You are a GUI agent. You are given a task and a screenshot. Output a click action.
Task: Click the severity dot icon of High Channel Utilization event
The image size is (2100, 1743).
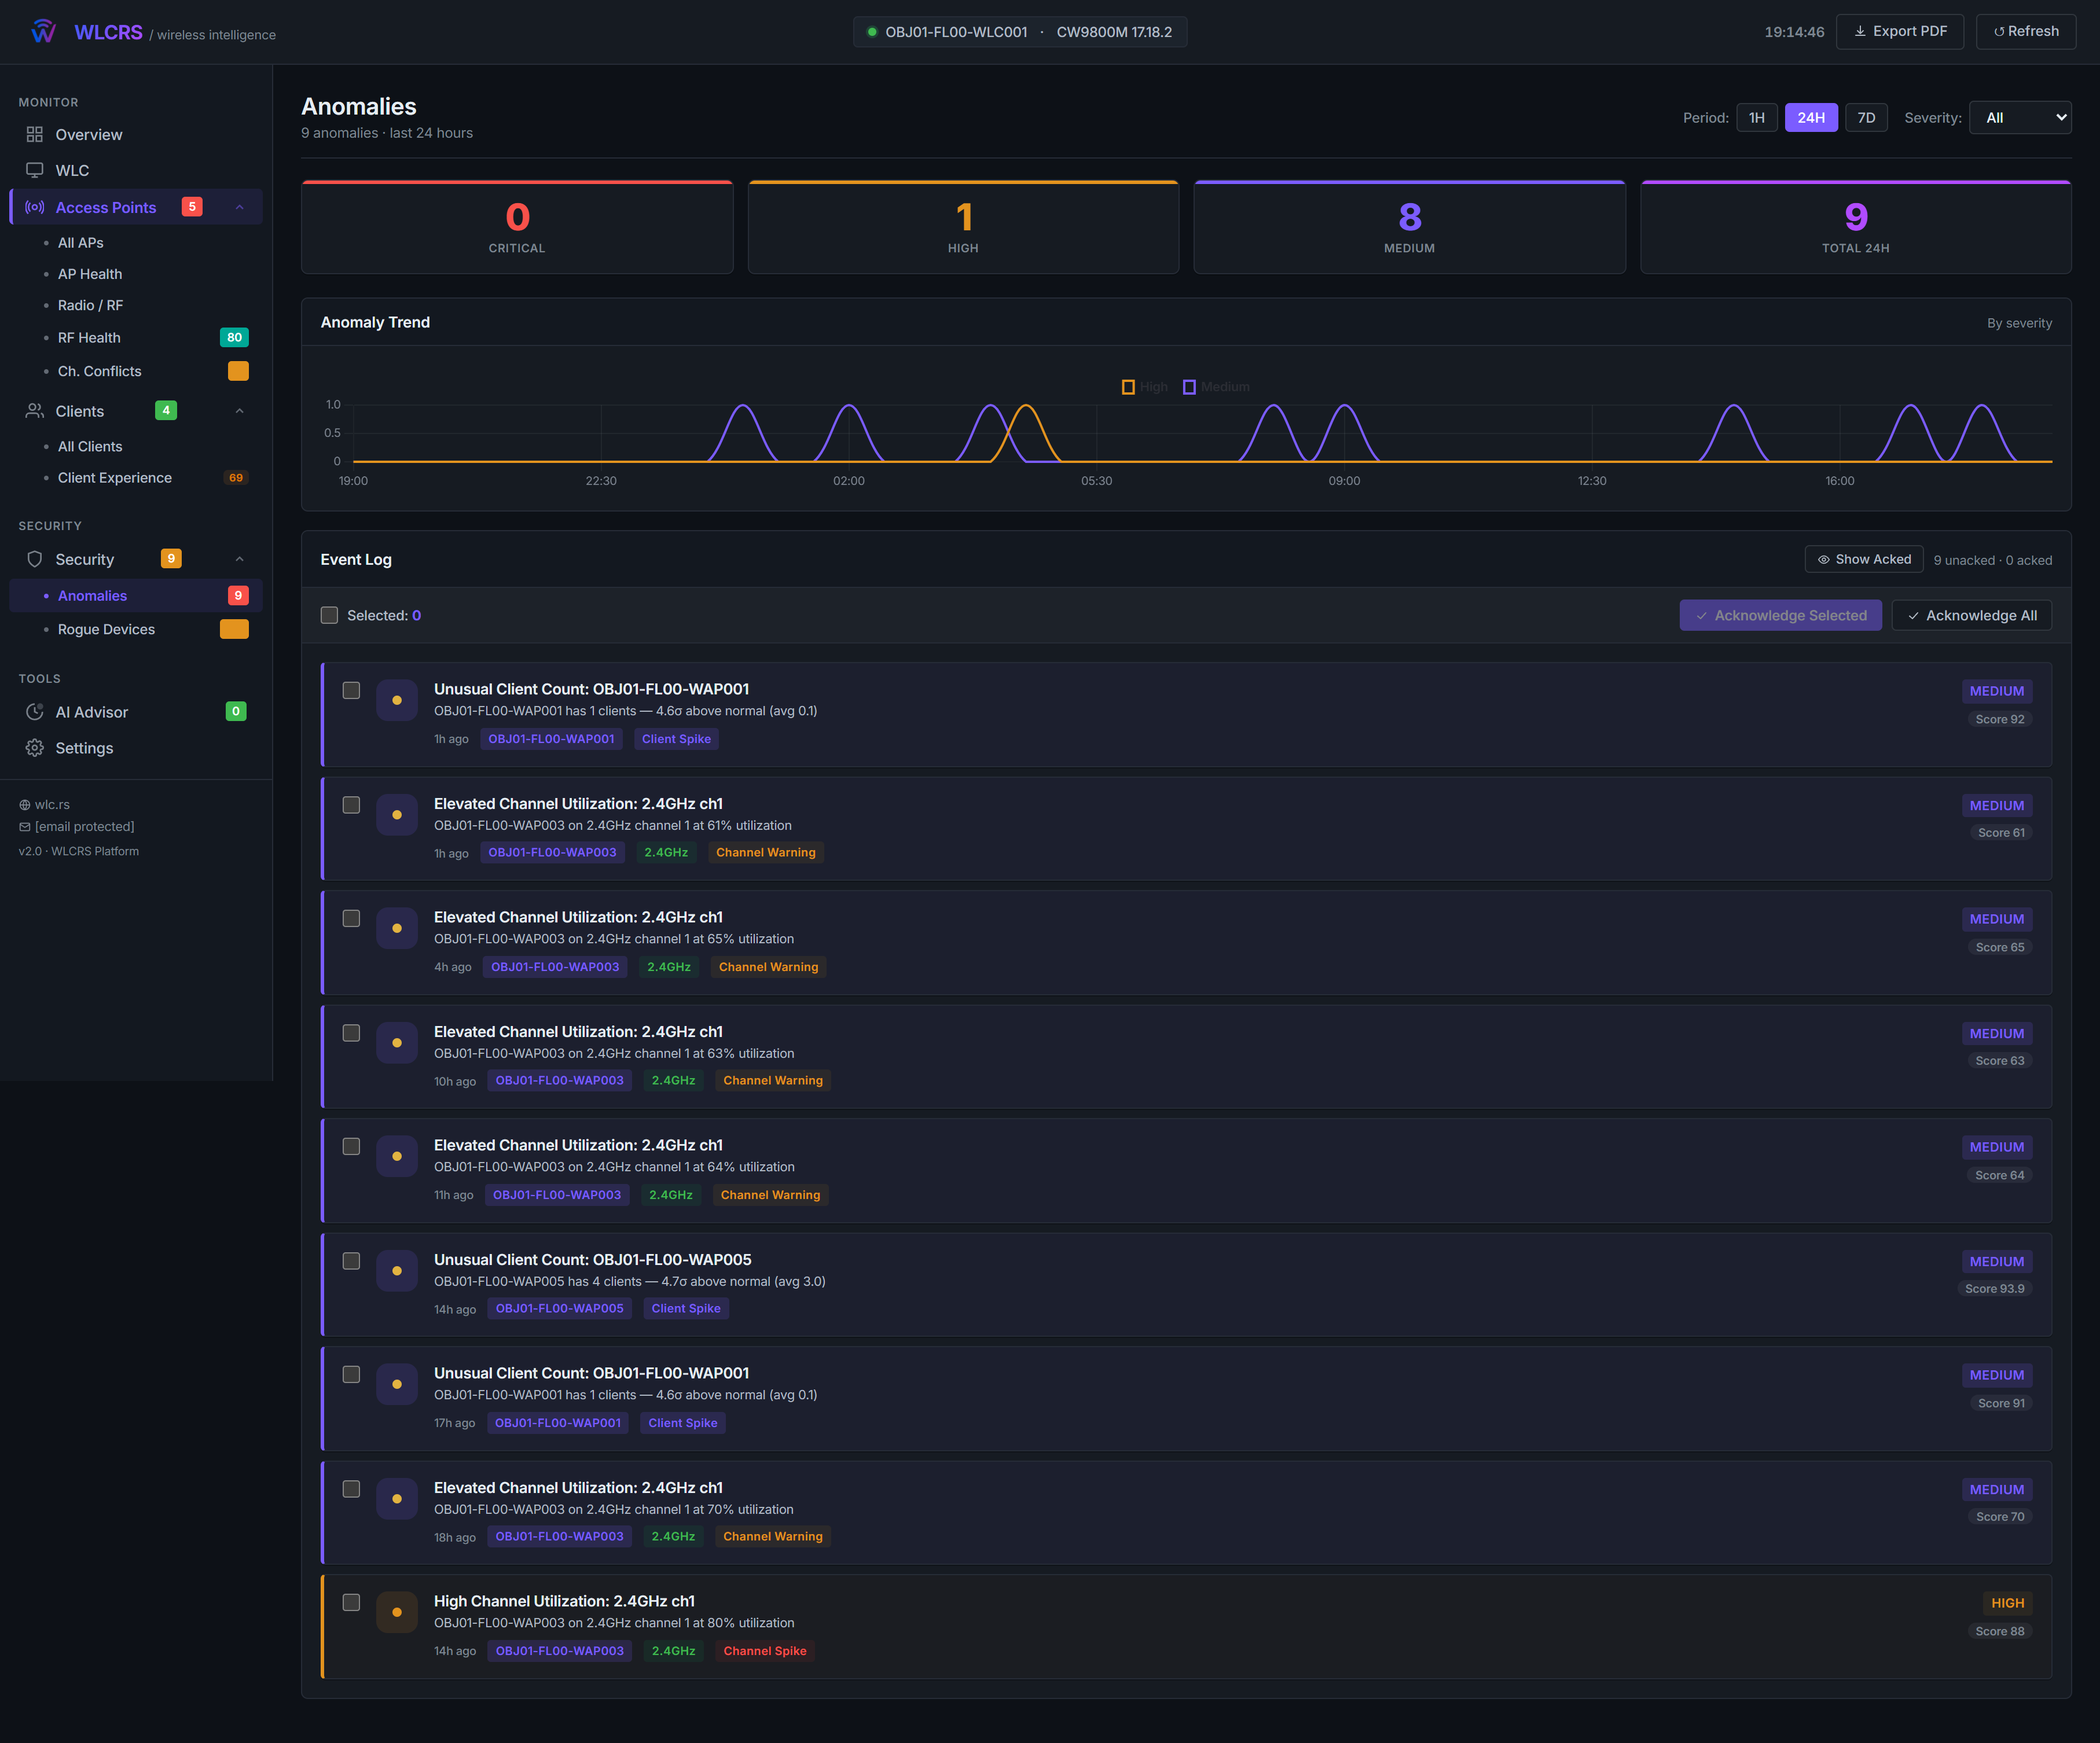coord(397,1612)
